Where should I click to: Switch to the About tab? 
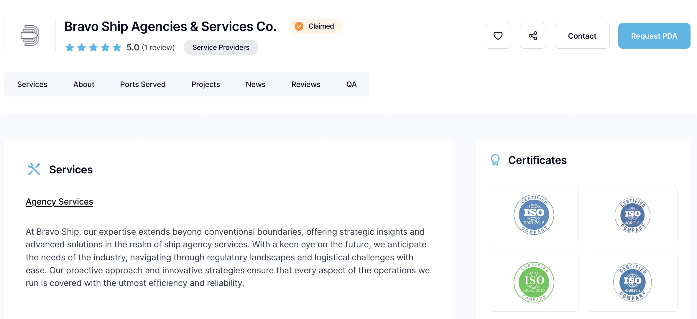pyautogui.click(x=84, y=84)
